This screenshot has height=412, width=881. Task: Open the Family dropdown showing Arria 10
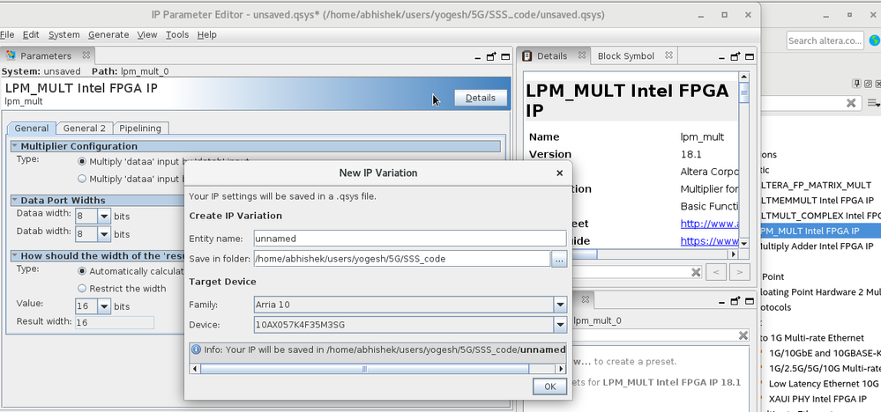560,305
